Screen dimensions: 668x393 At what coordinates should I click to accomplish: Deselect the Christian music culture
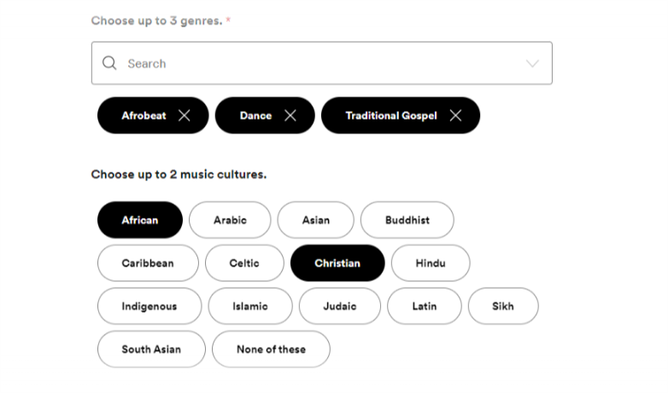pyautogui.click(x=337, y=263)
